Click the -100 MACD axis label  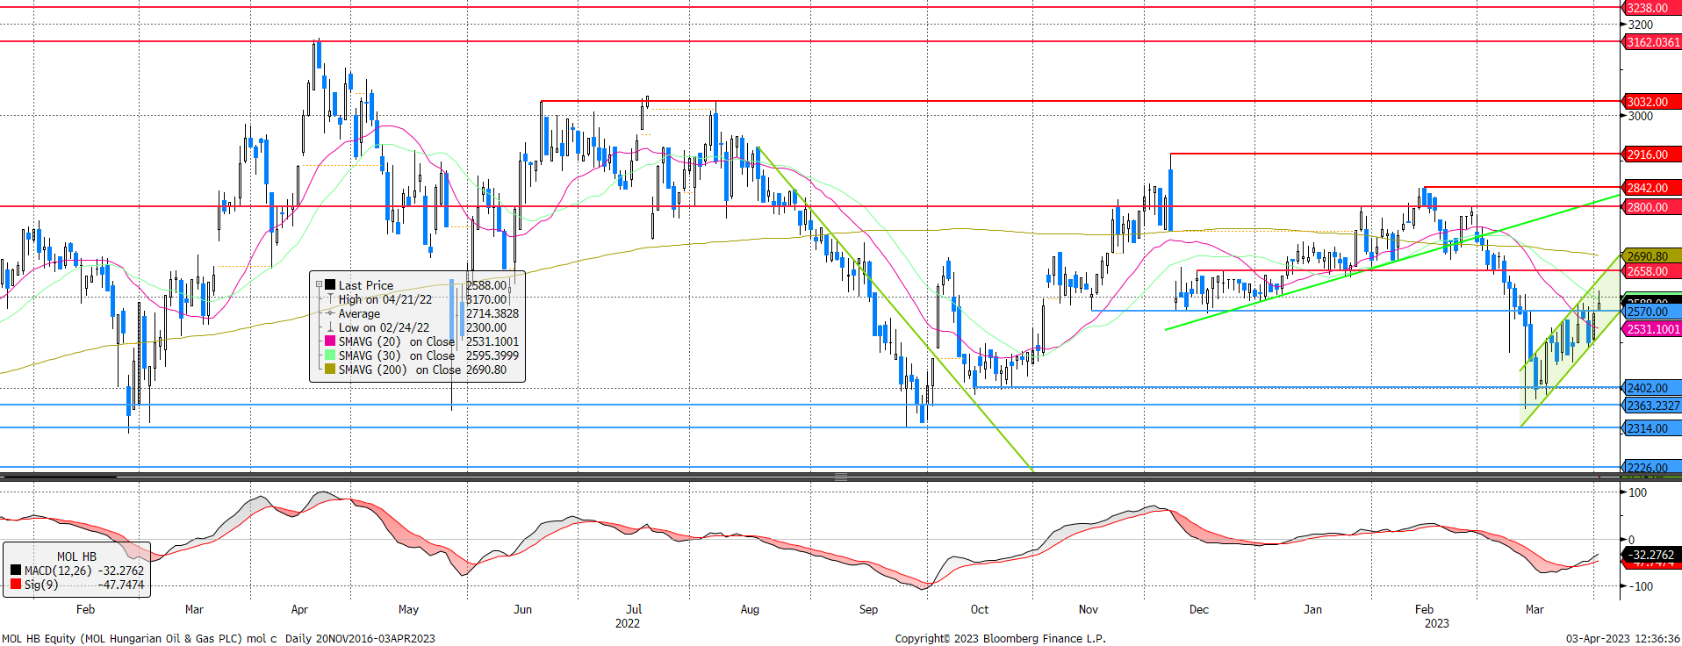(x=1641, y=586)
